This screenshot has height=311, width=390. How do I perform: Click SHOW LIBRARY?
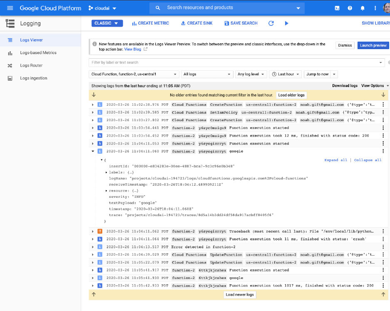376,23
